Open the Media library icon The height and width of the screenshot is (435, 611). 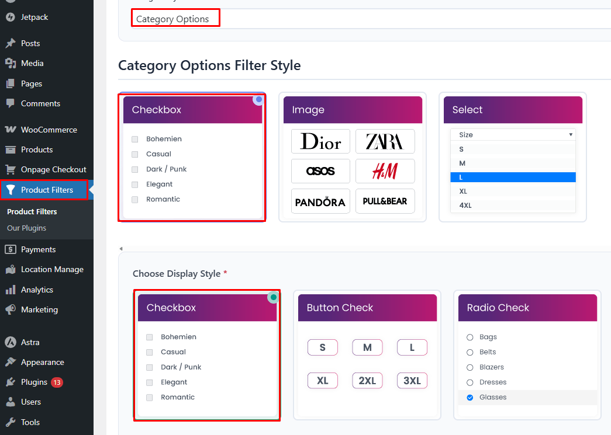[x=11, y=63]
